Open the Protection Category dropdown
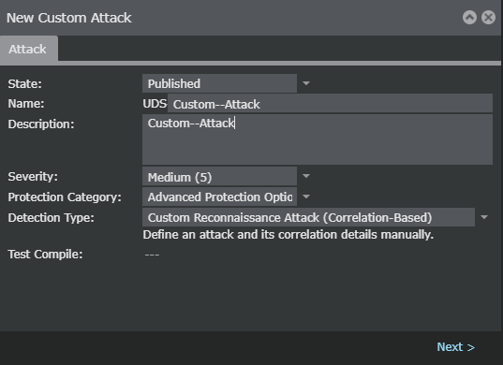 (x=219, y=197)
